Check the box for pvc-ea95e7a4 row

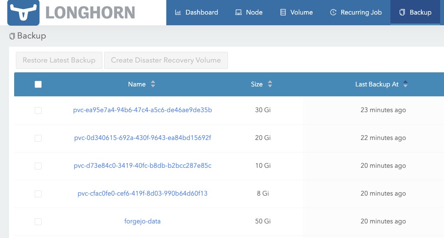38,110
